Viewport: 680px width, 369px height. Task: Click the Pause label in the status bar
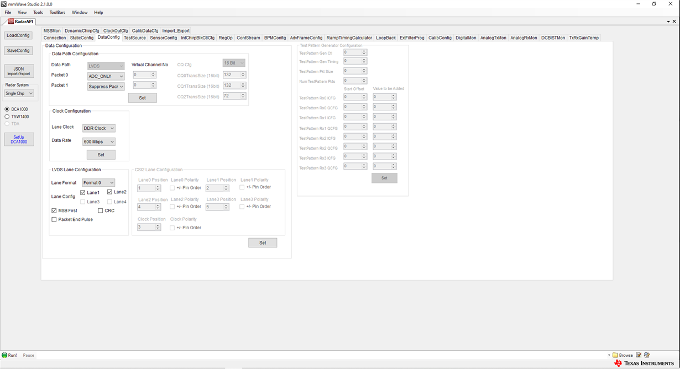click(28, 355)
